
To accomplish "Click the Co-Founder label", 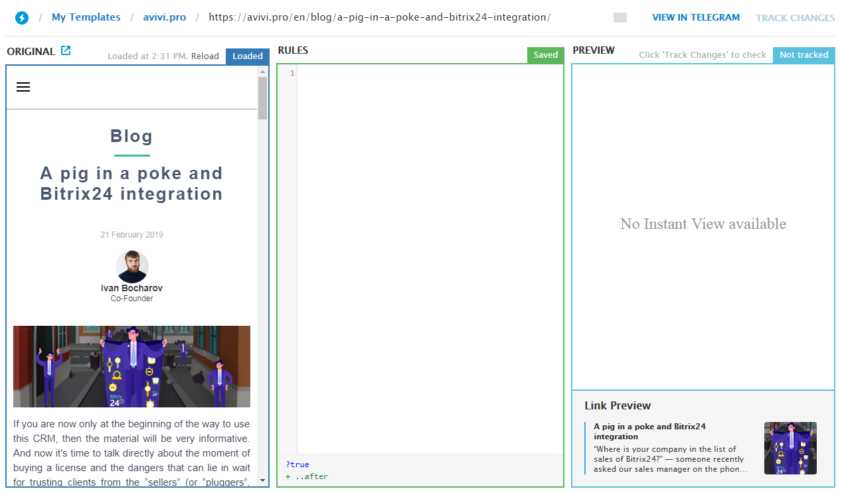I will pos(131,299).
